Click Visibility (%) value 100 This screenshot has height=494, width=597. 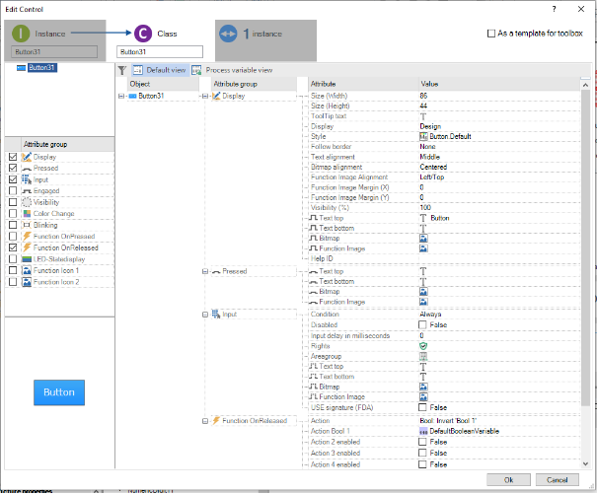(x=425, y=208)
